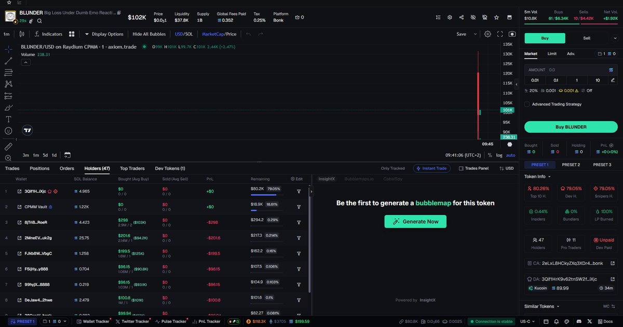Select the text annotation tool

[9, 119]
